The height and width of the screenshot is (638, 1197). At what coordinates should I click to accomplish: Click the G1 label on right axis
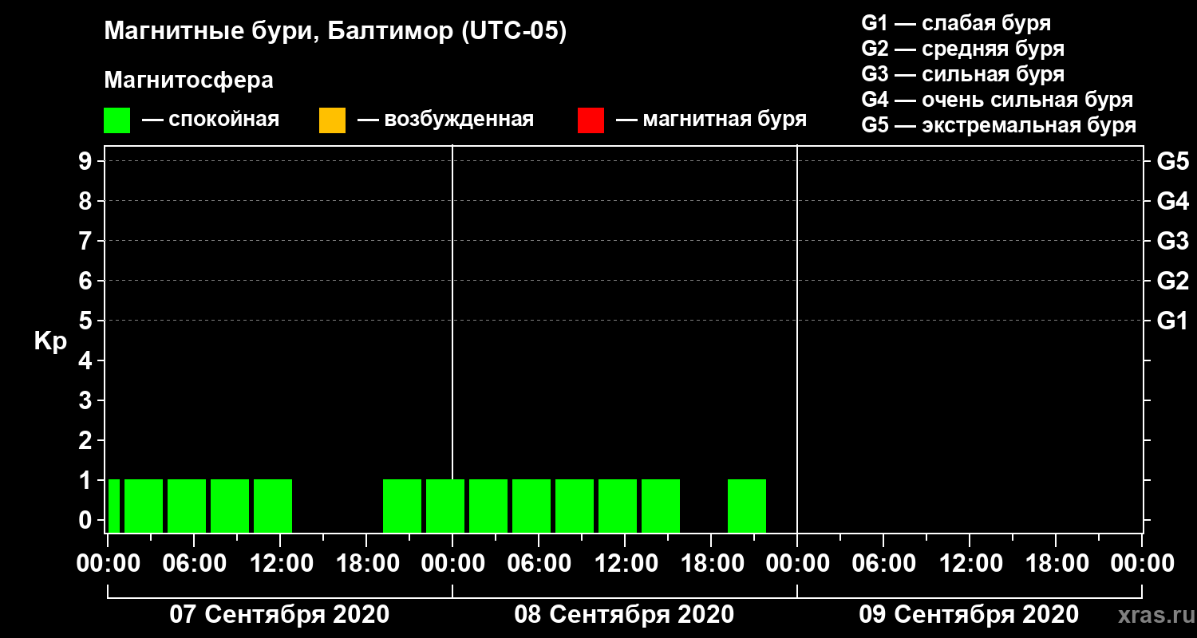click(x=1173, y=321)
